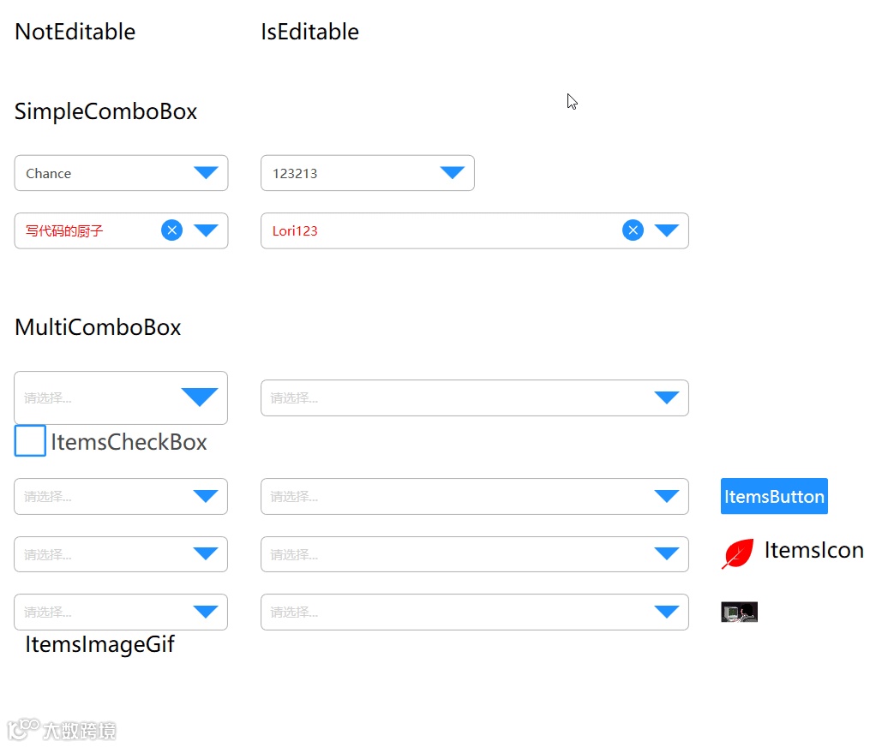Open the narrow combo box above ItemsImageGif label
The width and height of the screenshot is (888, 747).
click(206, 612)
